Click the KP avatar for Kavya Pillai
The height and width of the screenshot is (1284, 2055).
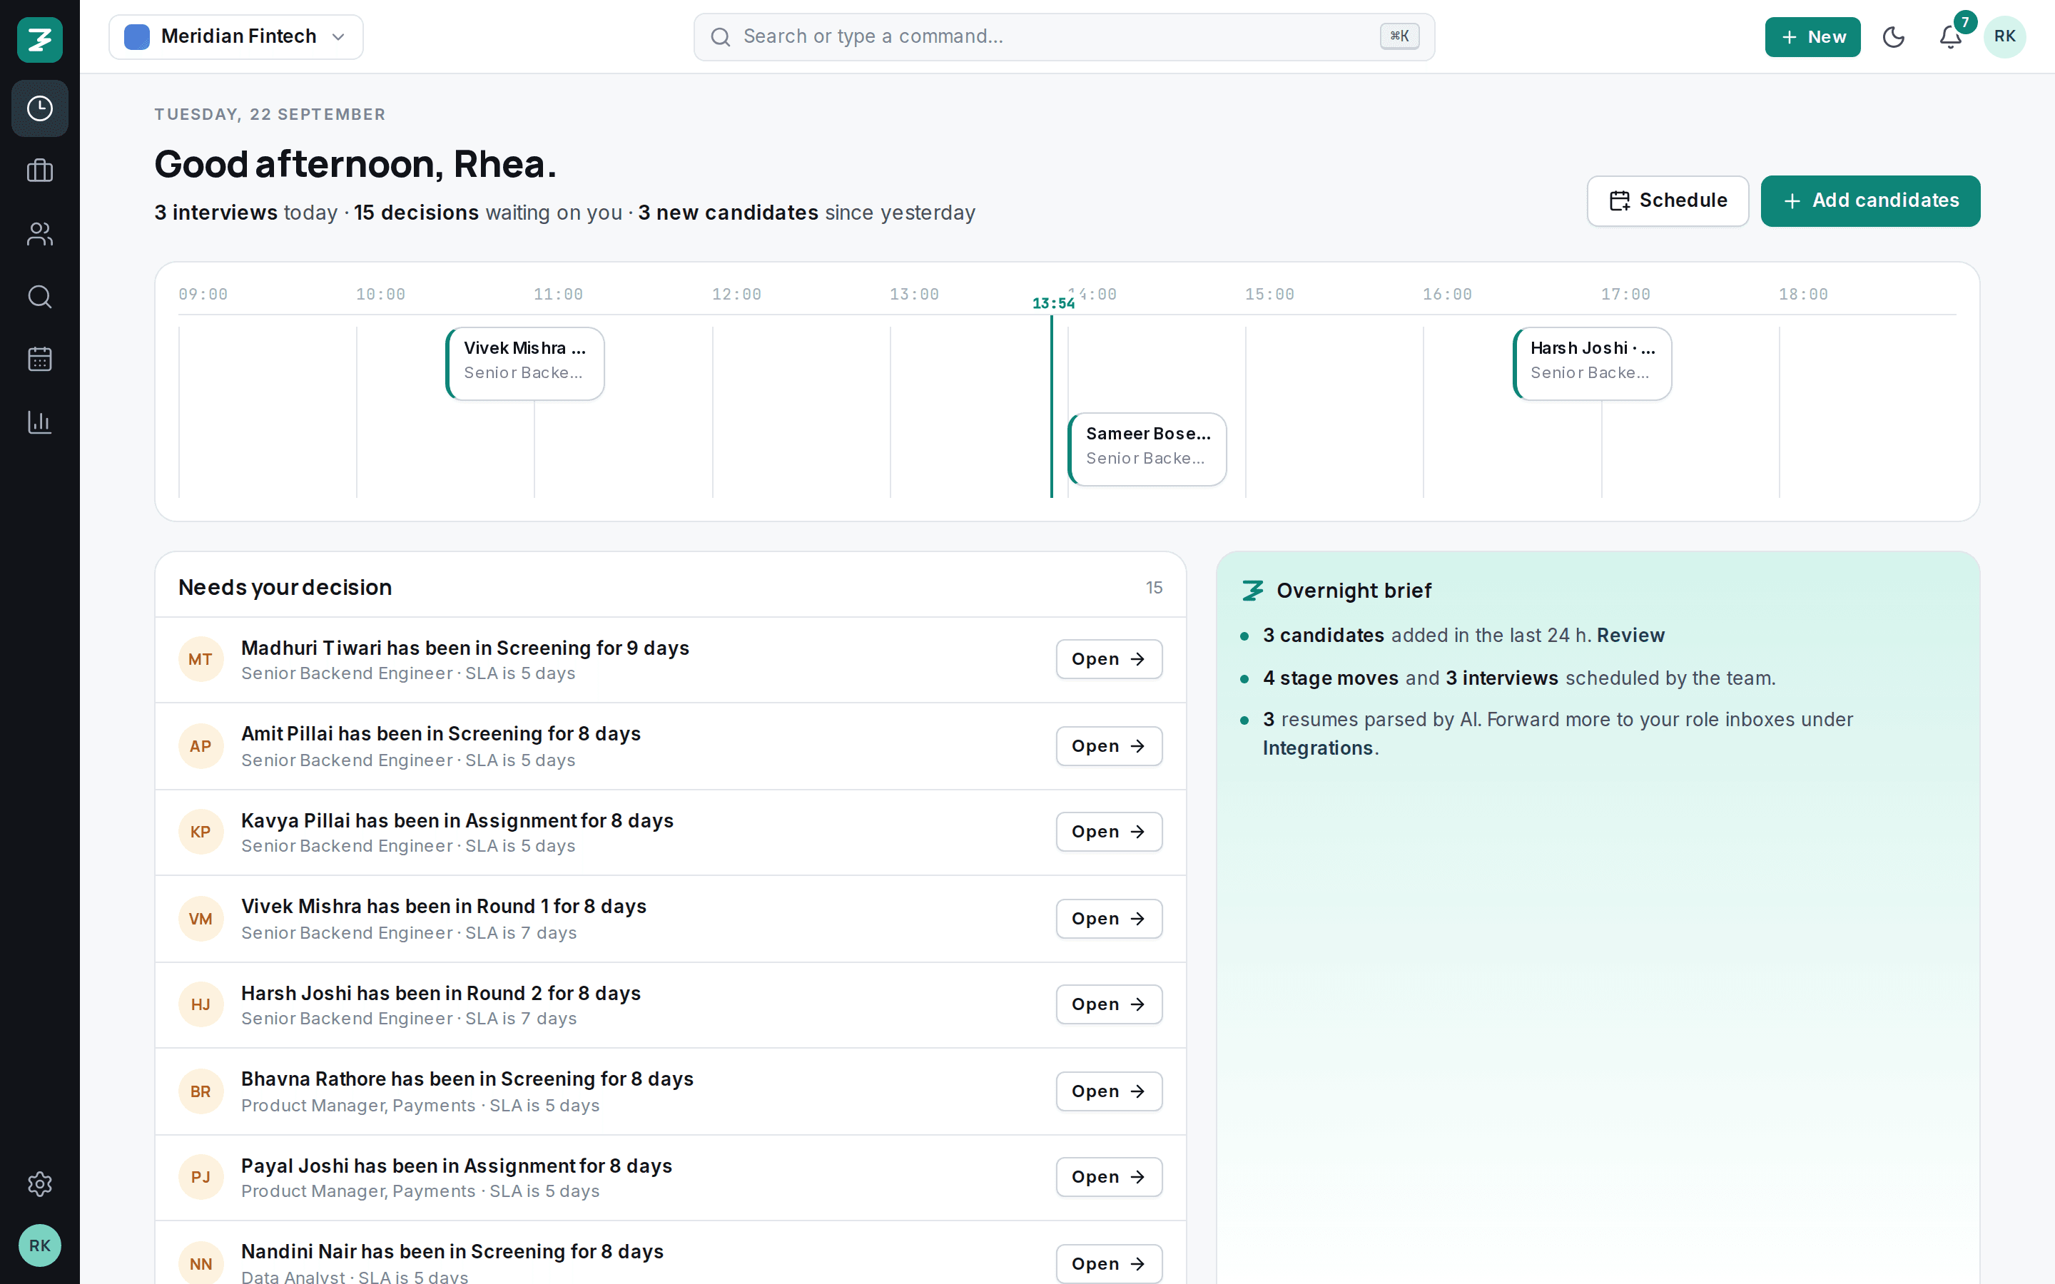point(201,831)
